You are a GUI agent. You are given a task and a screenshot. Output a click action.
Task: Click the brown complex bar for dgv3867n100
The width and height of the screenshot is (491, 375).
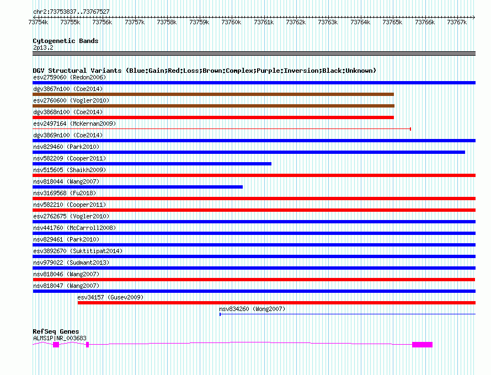pyautogui.click(x=214, y=94)
